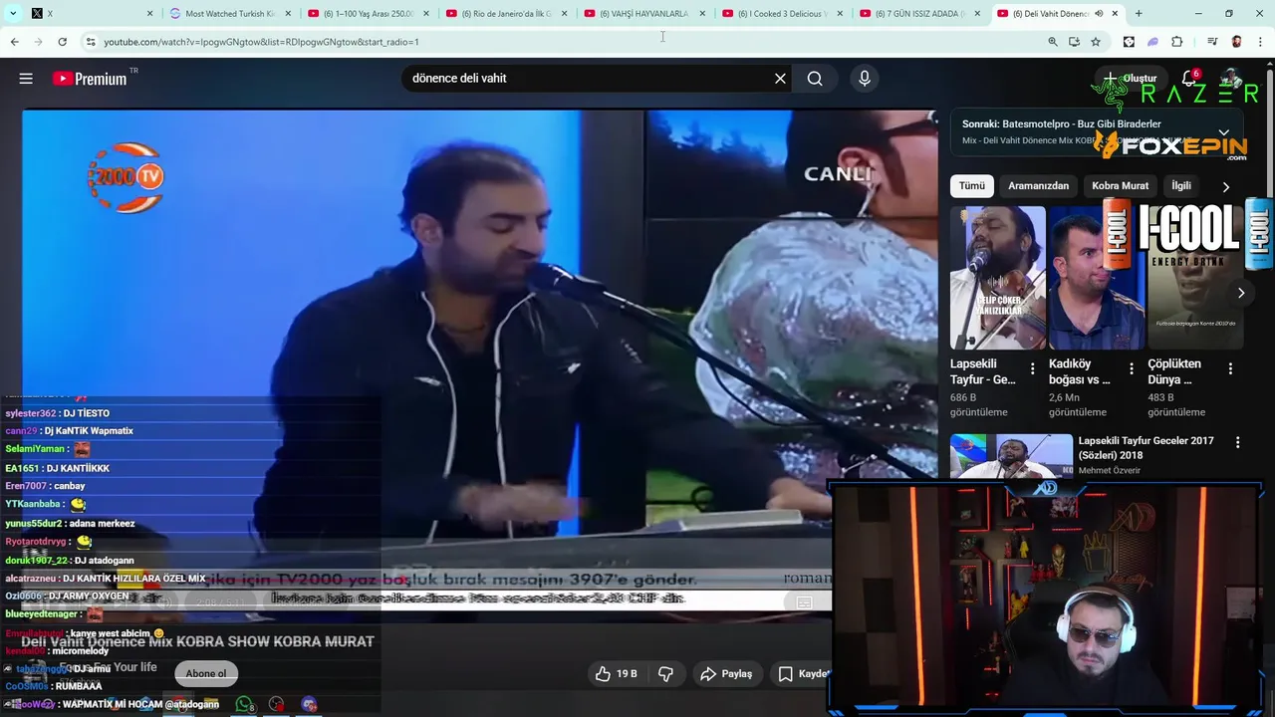
Task: Show more filter chips with arrow
Action: [x=1225, y=186]
